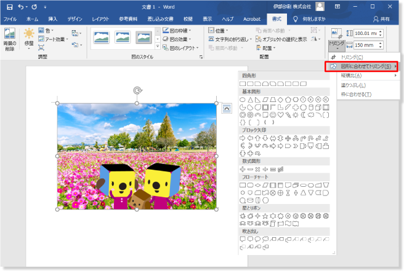Choose 図形に合わせてトリミング(S) menu item
The width and height of the screenshot is (404, 271).
coord(362,66)
